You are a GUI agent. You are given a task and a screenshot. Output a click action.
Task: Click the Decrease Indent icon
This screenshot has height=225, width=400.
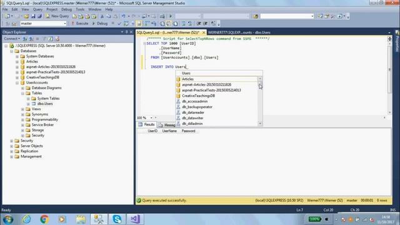click(199, 24)
